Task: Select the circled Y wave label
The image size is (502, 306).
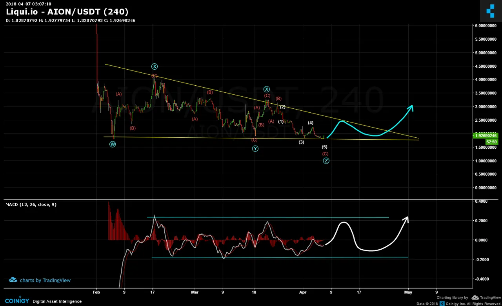Action: pyautogui.click(x=255, y=148)
